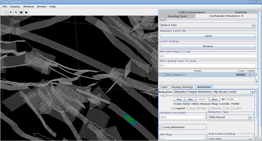Click the reset view crosshair icon
Viewport: 262px width, 141px height.
6,12
